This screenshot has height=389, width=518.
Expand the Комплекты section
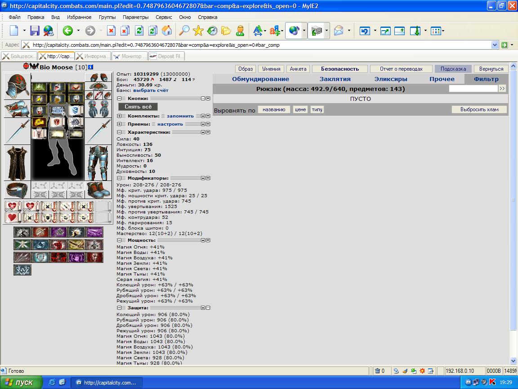(119, 116)
